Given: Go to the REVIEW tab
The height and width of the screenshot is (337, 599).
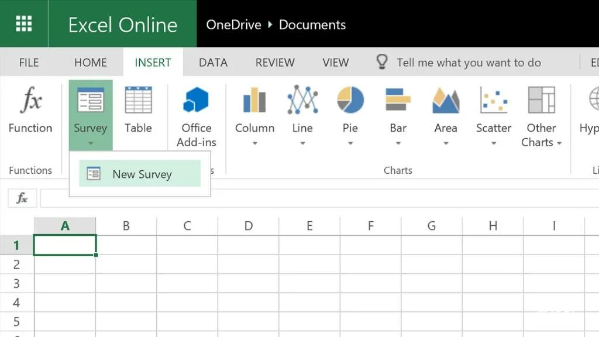Looking at the screenshot, I should click(x=275, y=63).
